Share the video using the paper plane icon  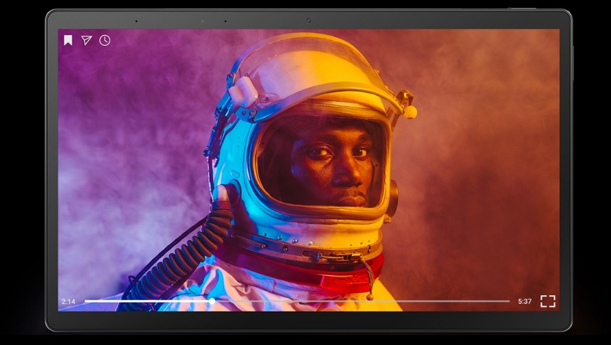coord(86,40)
